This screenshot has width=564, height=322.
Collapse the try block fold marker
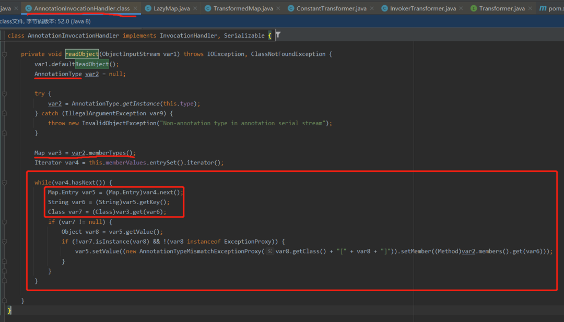(x=5, y=94)
